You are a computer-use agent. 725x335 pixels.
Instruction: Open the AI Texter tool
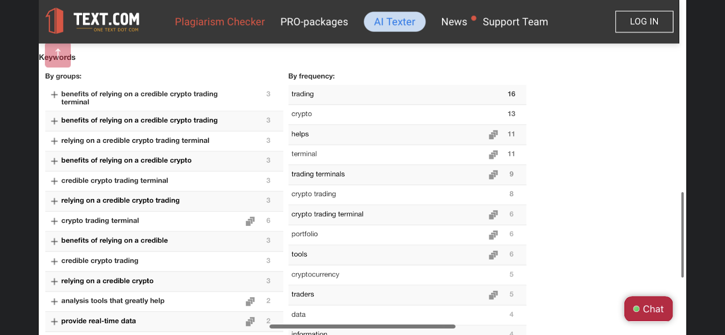[x=394, y=22]
